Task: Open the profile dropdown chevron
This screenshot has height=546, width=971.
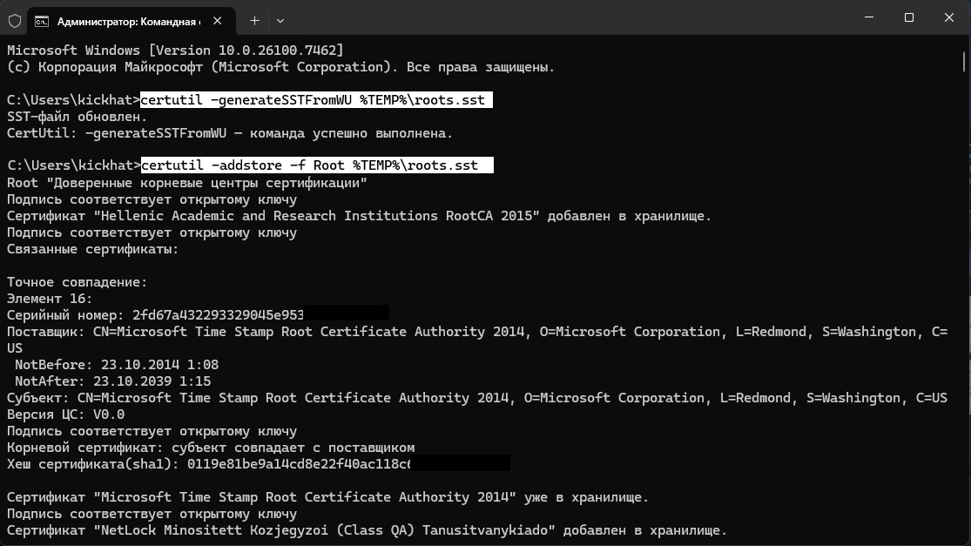Action: 280,21
